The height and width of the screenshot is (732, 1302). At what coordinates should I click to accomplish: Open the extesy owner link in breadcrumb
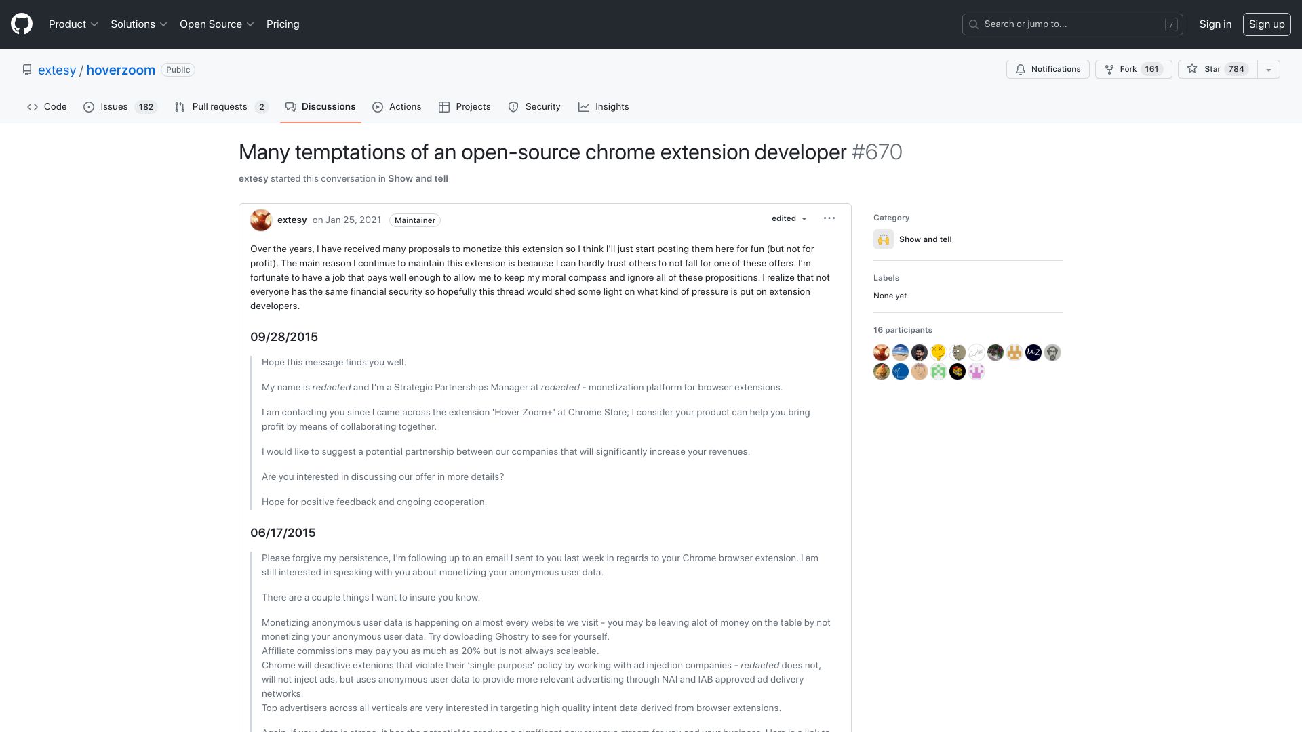click(x=57, y=70)
